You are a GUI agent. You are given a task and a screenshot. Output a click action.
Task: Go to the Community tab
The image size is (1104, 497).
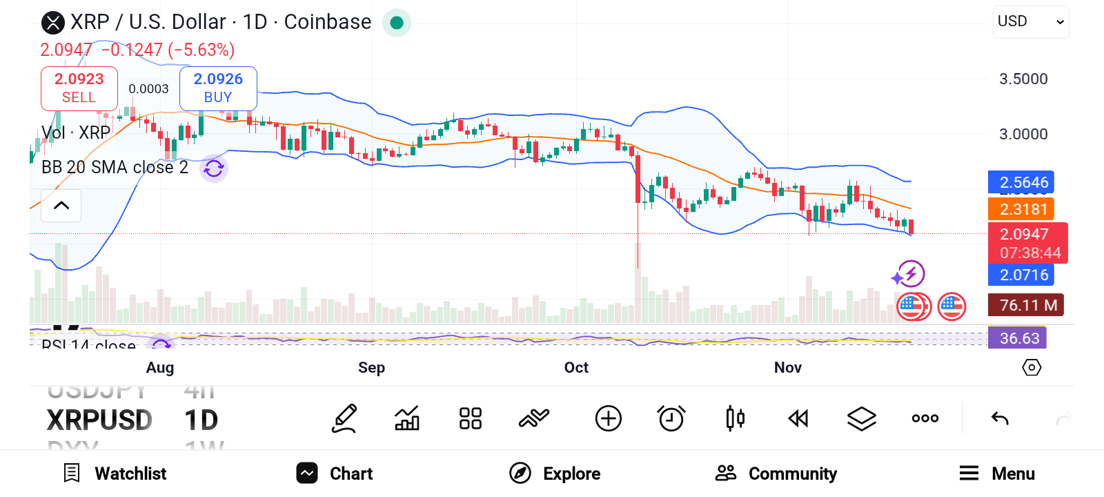(x=776, y=474)
